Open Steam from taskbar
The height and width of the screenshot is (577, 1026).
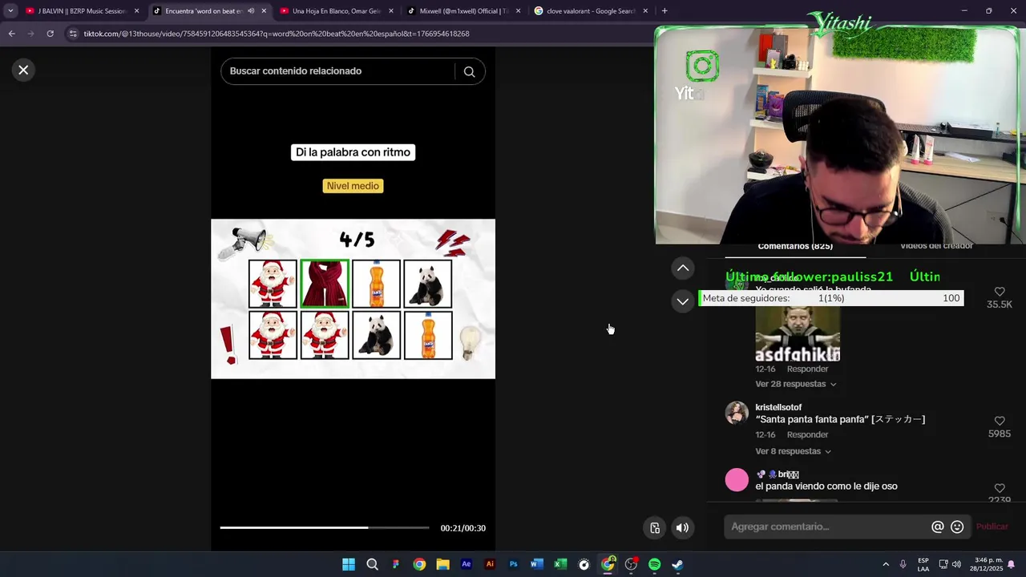pos(678,564)
